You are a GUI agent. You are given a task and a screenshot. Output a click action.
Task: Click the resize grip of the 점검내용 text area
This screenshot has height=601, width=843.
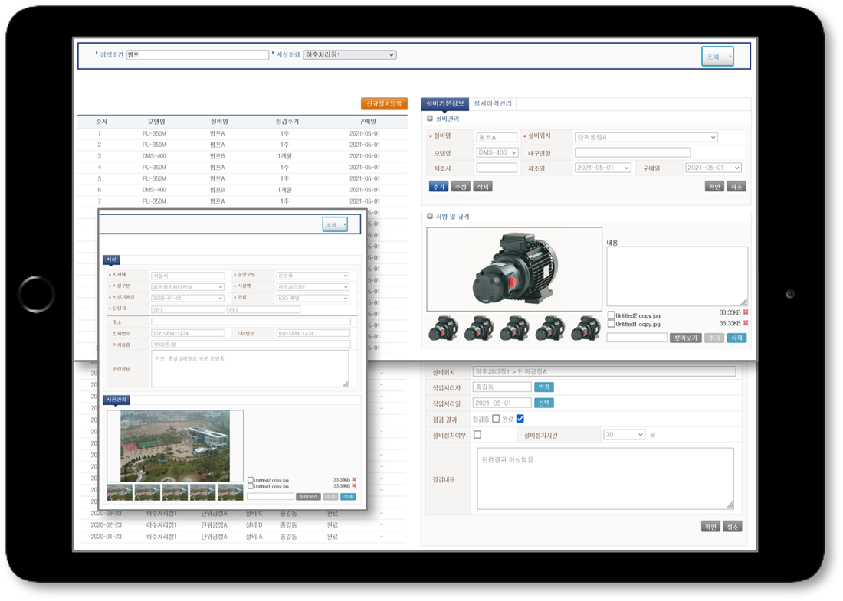(730, 505)
